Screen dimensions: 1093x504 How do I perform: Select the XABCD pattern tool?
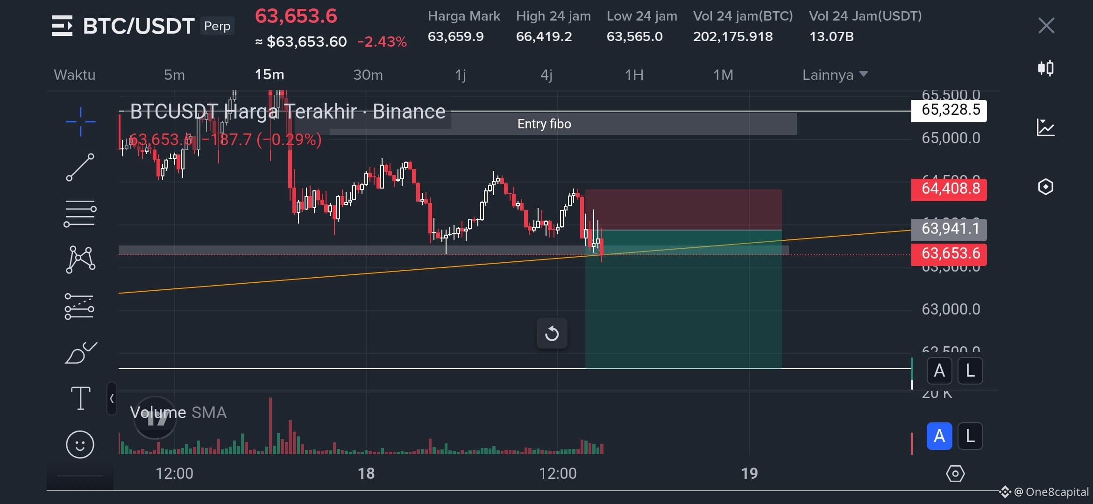80,259
